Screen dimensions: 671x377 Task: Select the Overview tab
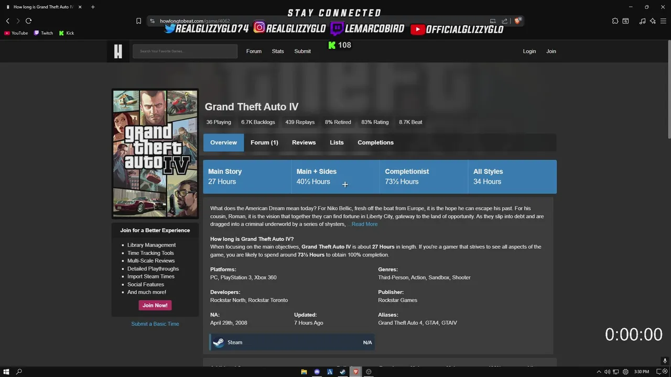tap(223, 142)
